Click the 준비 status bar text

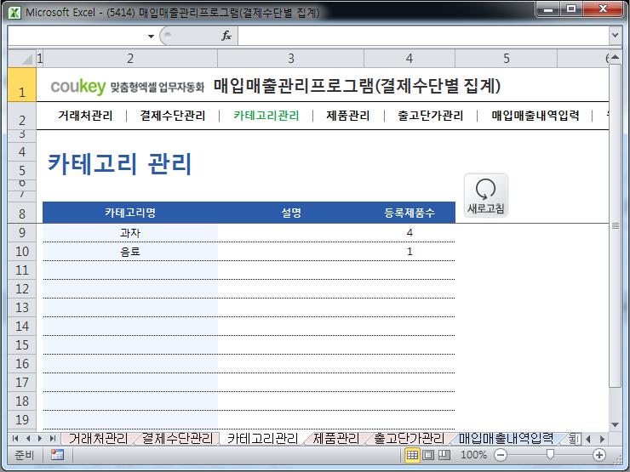pyautogui.click(x=24, y=455)
